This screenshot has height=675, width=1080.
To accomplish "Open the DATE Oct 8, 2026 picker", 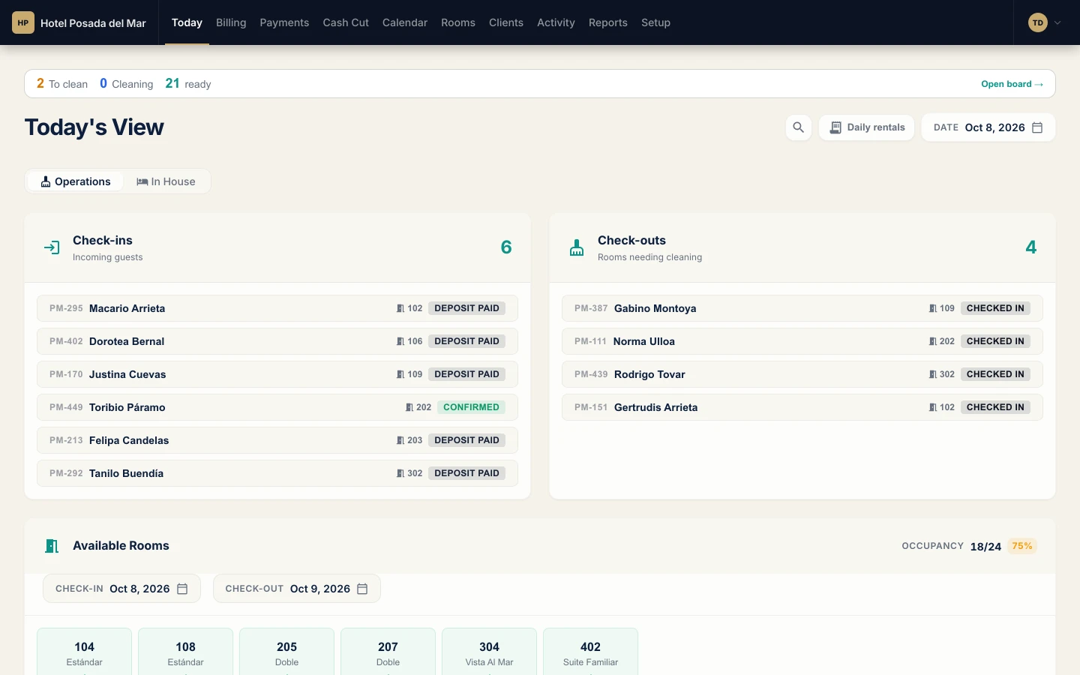I will [988, 127].
